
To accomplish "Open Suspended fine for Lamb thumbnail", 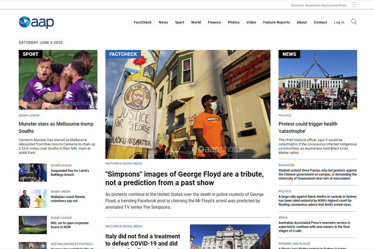I will pos(33,172).
